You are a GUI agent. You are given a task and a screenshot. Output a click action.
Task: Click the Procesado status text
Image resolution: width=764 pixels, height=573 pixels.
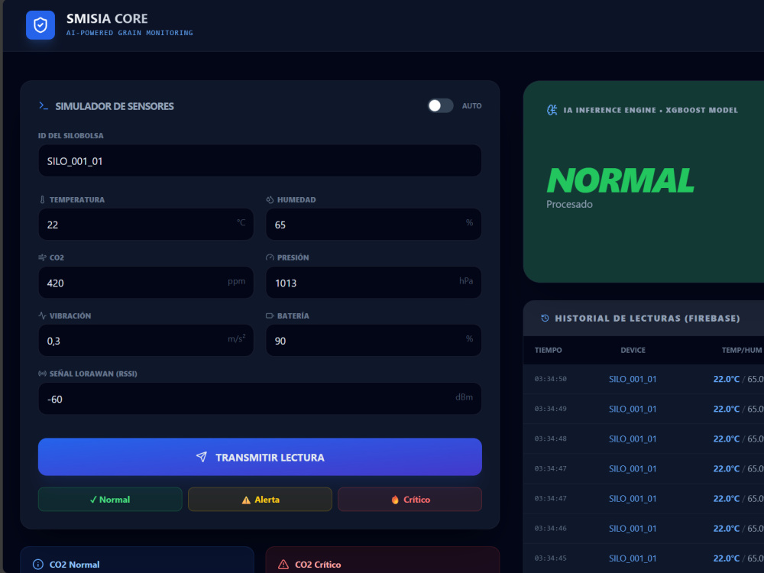click(569, 204)
